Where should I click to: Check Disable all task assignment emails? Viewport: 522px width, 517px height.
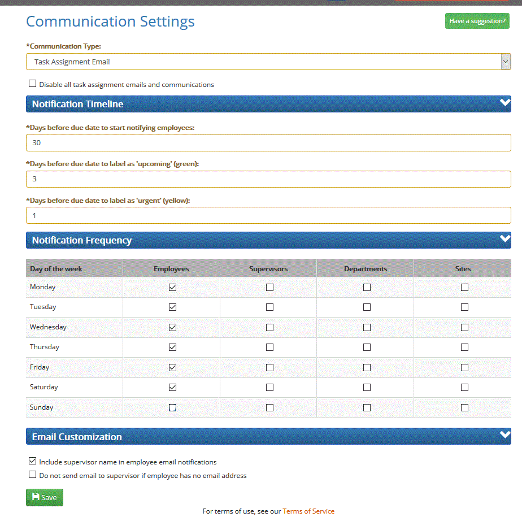(33, 84)
